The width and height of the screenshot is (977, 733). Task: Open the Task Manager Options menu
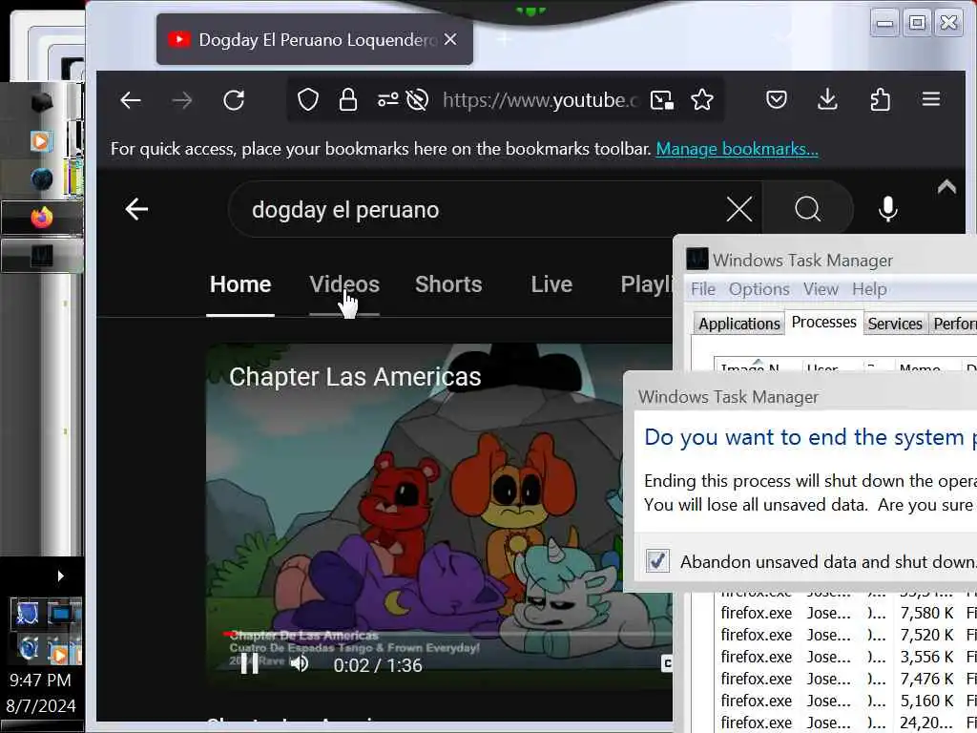759,289
